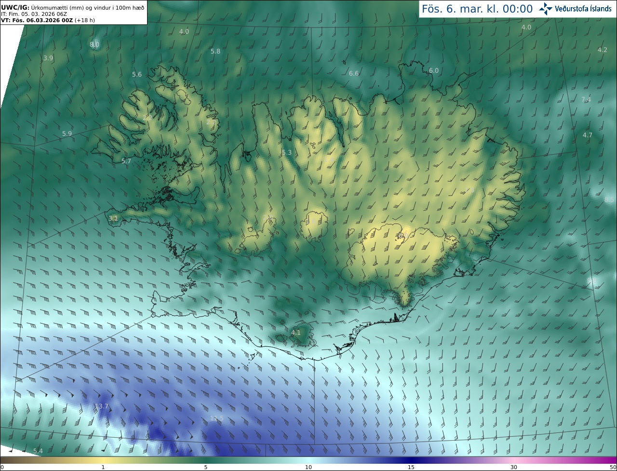Click the 6.6 value label

[x=354, y=73]
